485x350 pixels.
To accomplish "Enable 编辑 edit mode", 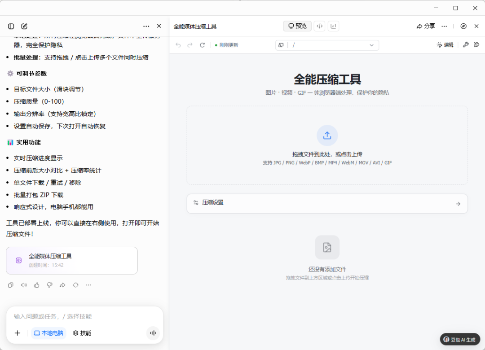I will [445, 45].
